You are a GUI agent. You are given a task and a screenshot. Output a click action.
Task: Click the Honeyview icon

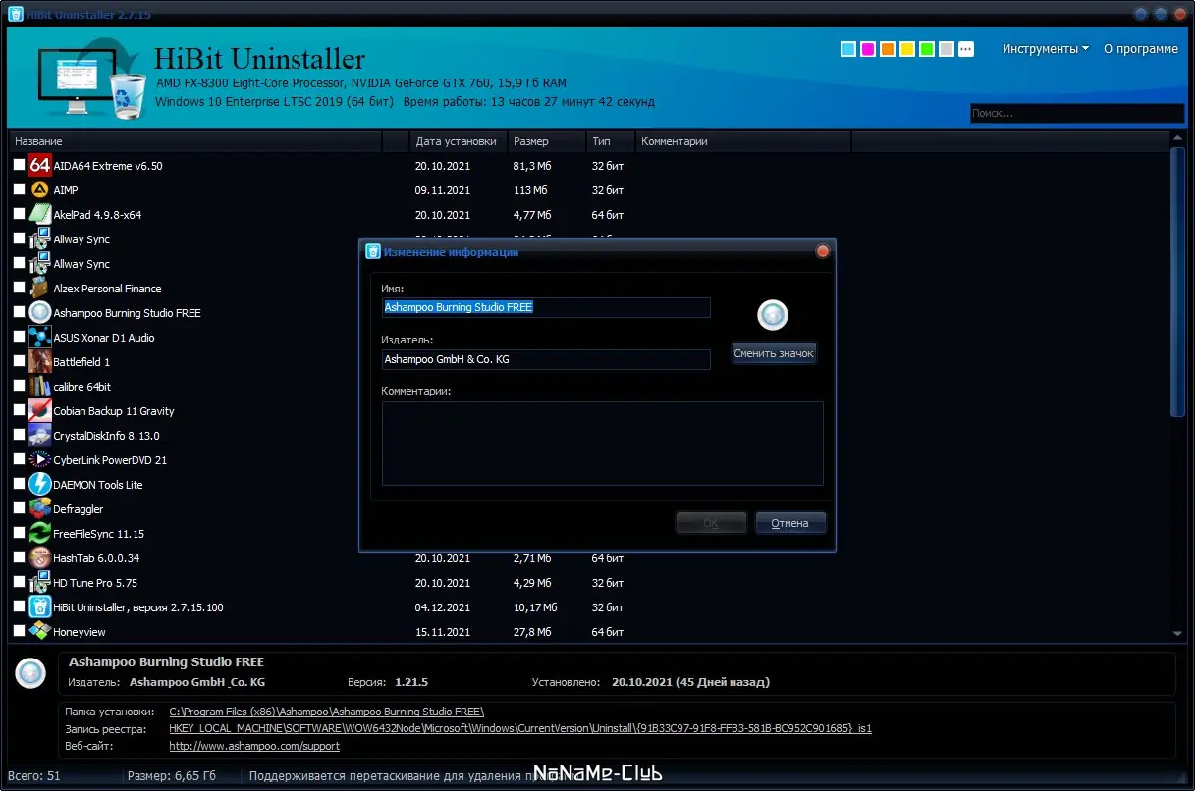40,631
